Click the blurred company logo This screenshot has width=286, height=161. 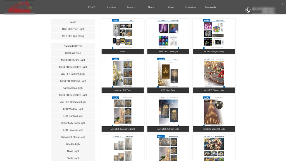(19, 7)
